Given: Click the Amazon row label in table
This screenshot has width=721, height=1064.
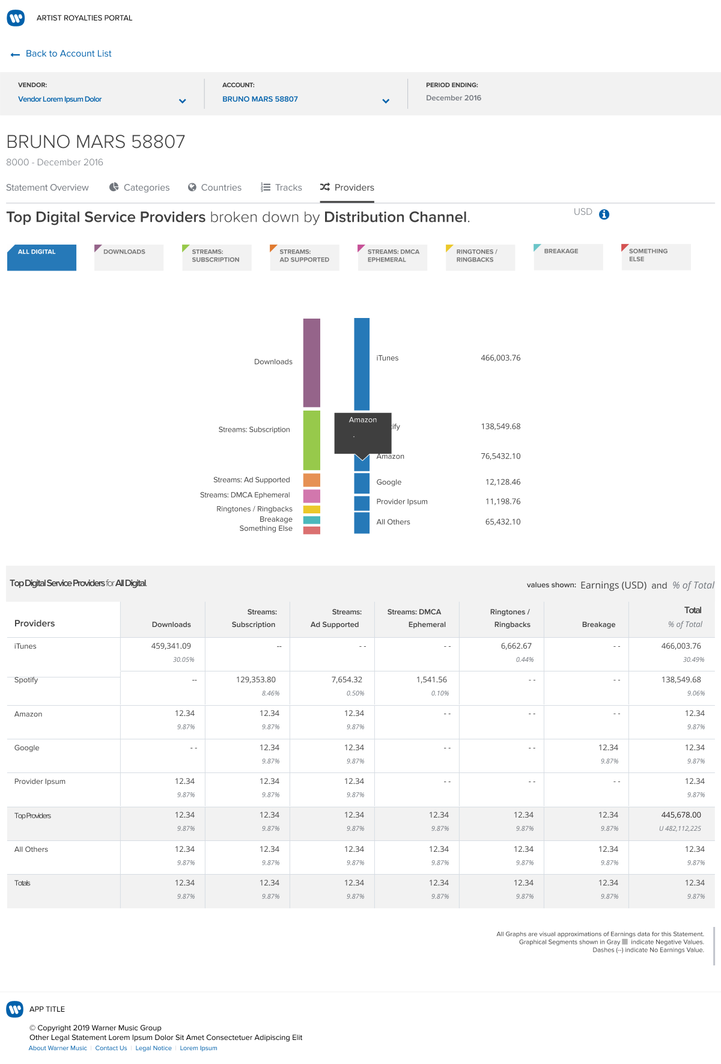Looking at the screenshot, I should click(28, 714).
